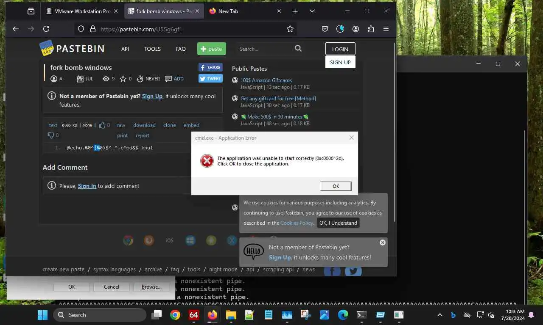Click the Firefox workspaces icon left of tabs
The image size is (543, 325).
[31, 11]
